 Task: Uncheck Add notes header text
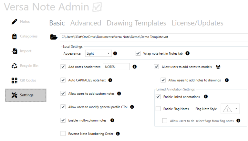point(63,67)
